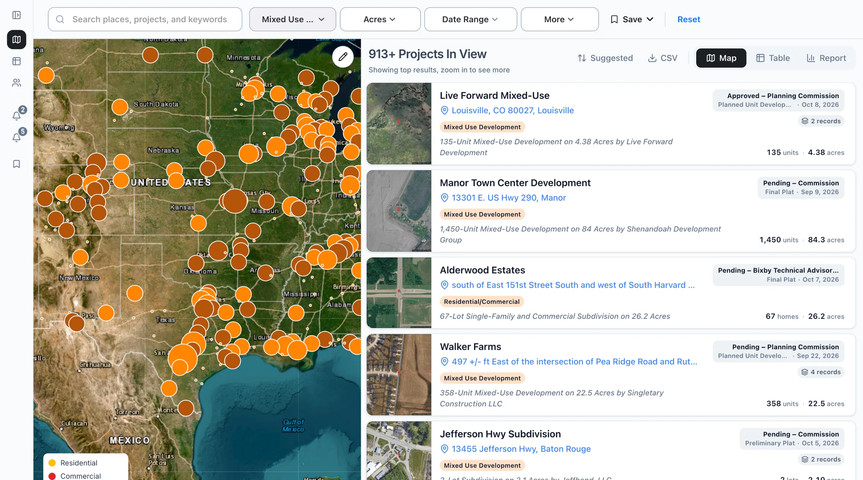Open the table sidebar icon
Image resolution: width=863 pixels, height=480 pixels.
pyautogui.click(x=17, y=61)
